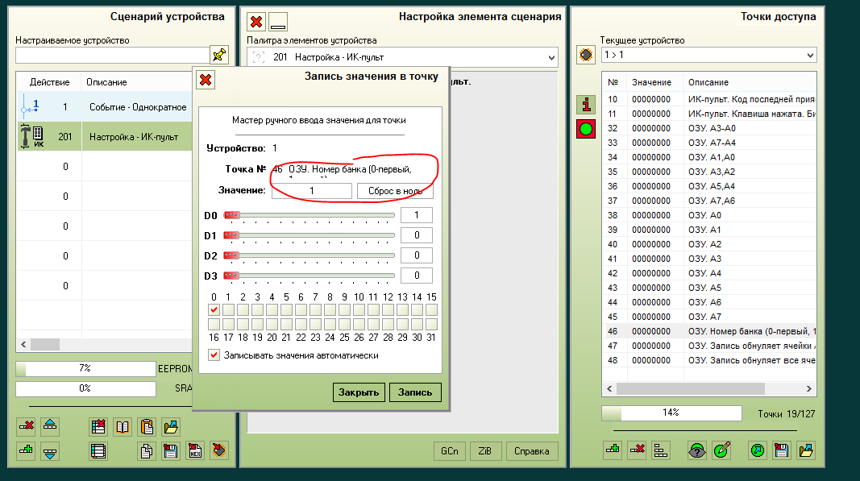Click 'Сброс в ноль' button
The height and width of the screenshot is (481, 860).
click(x=395, y=190)
